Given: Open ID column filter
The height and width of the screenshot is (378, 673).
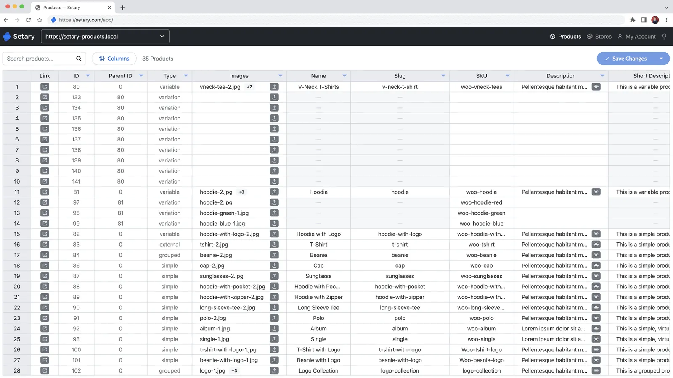Looking at the screenshot, I should 88,76.
